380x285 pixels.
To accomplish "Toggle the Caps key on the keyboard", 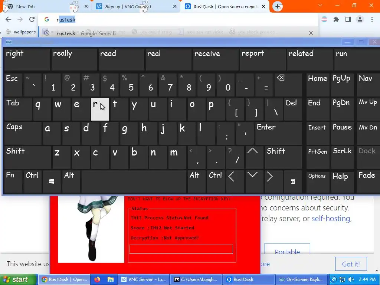I will (23, 133).
